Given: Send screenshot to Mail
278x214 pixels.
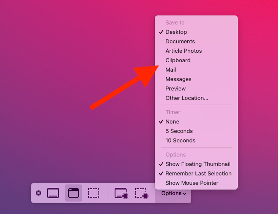Looking at the screenshot, I should coord(196,69).
